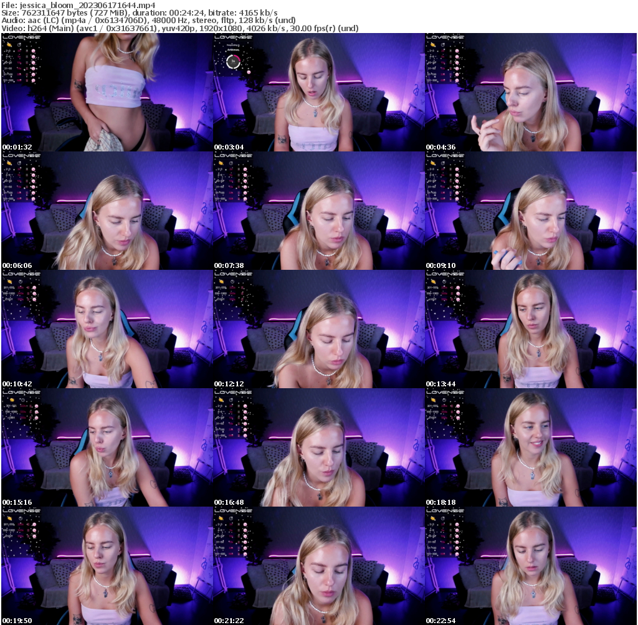
Task: Open the Lovense logo in the top-left thumbnail
Action: (x=21, y=37)
